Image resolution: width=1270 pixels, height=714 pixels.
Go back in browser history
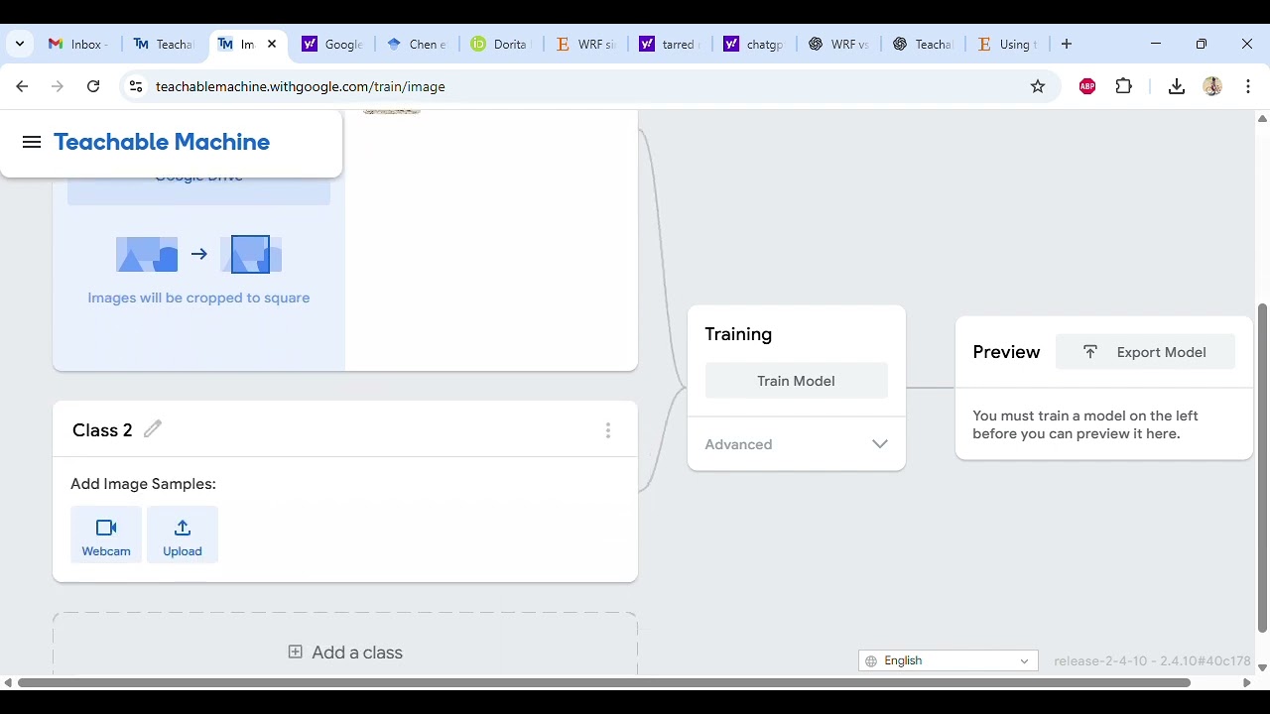point(22,86)
